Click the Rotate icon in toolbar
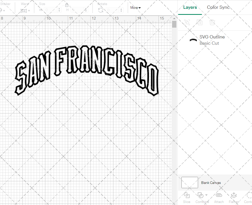This screenshot has height=205, width=252. [x=101, y=10]
